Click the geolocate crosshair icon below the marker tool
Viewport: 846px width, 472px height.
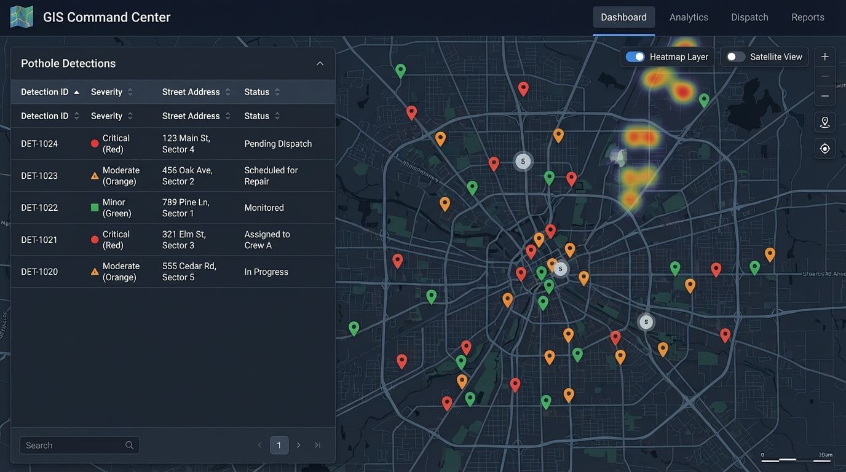click(x=824, y=147)
